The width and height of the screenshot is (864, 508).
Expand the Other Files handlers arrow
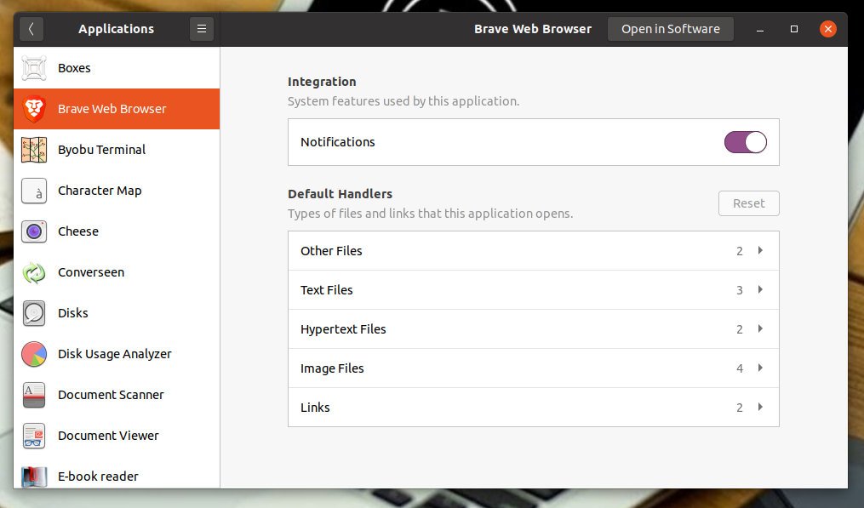(x=759, y=251)
